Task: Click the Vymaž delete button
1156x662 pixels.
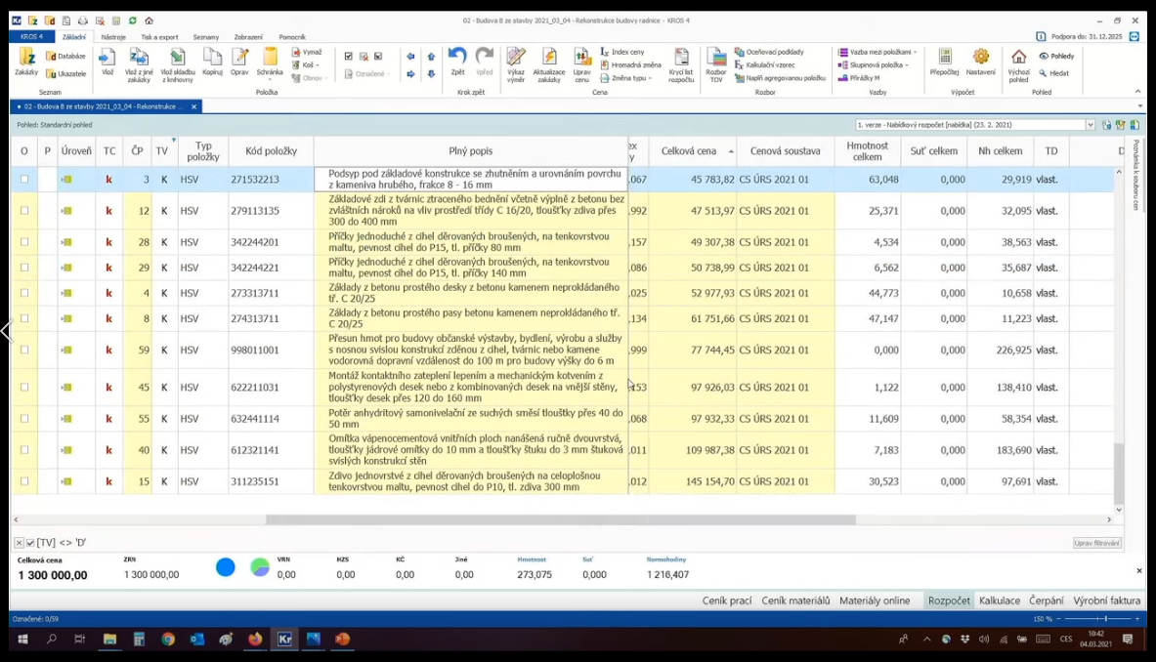Action: [x=307, y=53]
